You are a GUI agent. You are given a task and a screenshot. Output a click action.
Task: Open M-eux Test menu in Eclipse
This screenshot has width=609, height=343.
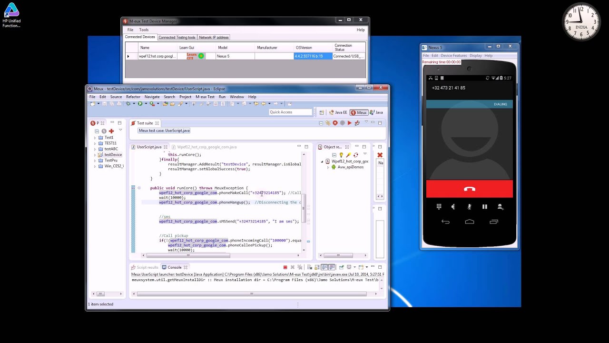coord(205,97)
